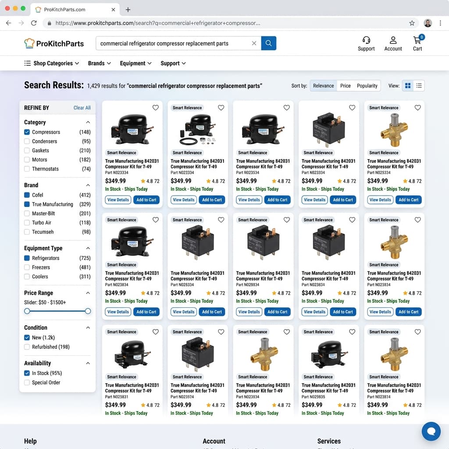Favorite product Part N028834 with heart

287,220
